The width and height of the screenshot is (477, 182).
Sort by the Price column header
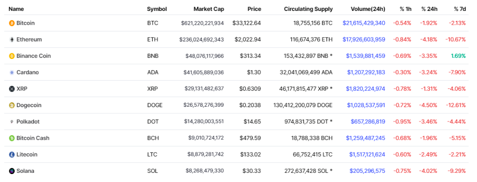point(254,9)
